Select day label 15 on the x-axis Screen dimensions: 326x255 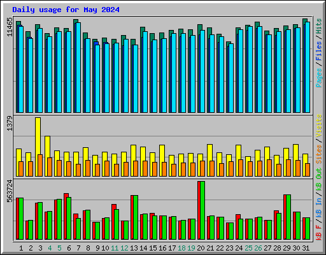coord(153,248)
